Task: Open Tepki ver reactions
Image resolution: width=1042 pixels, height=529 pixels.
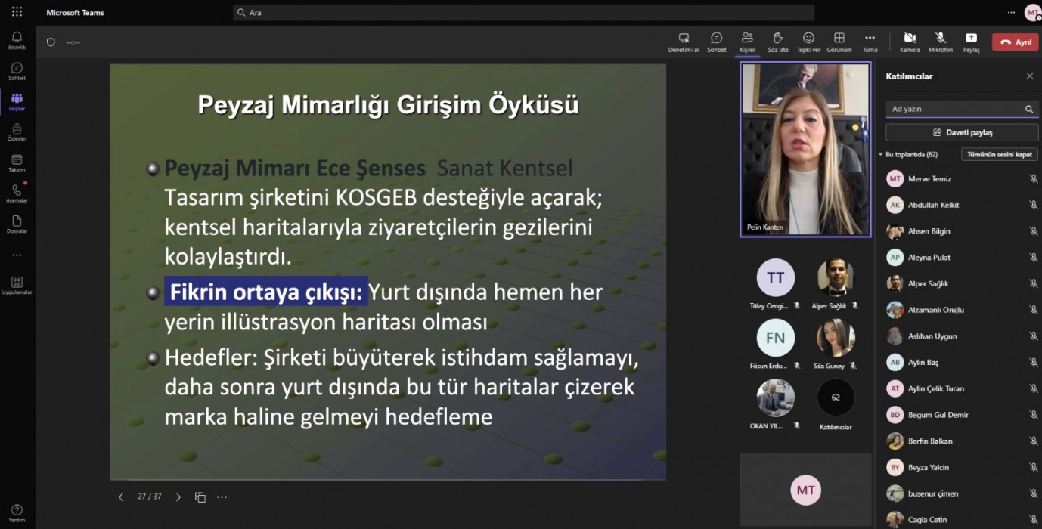Action: [808, 42]
